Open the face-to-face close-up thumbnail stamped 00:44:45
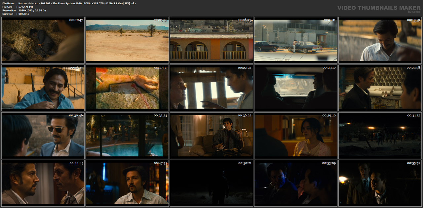Screen dimensions: 423x208 [x=43, y=183]
